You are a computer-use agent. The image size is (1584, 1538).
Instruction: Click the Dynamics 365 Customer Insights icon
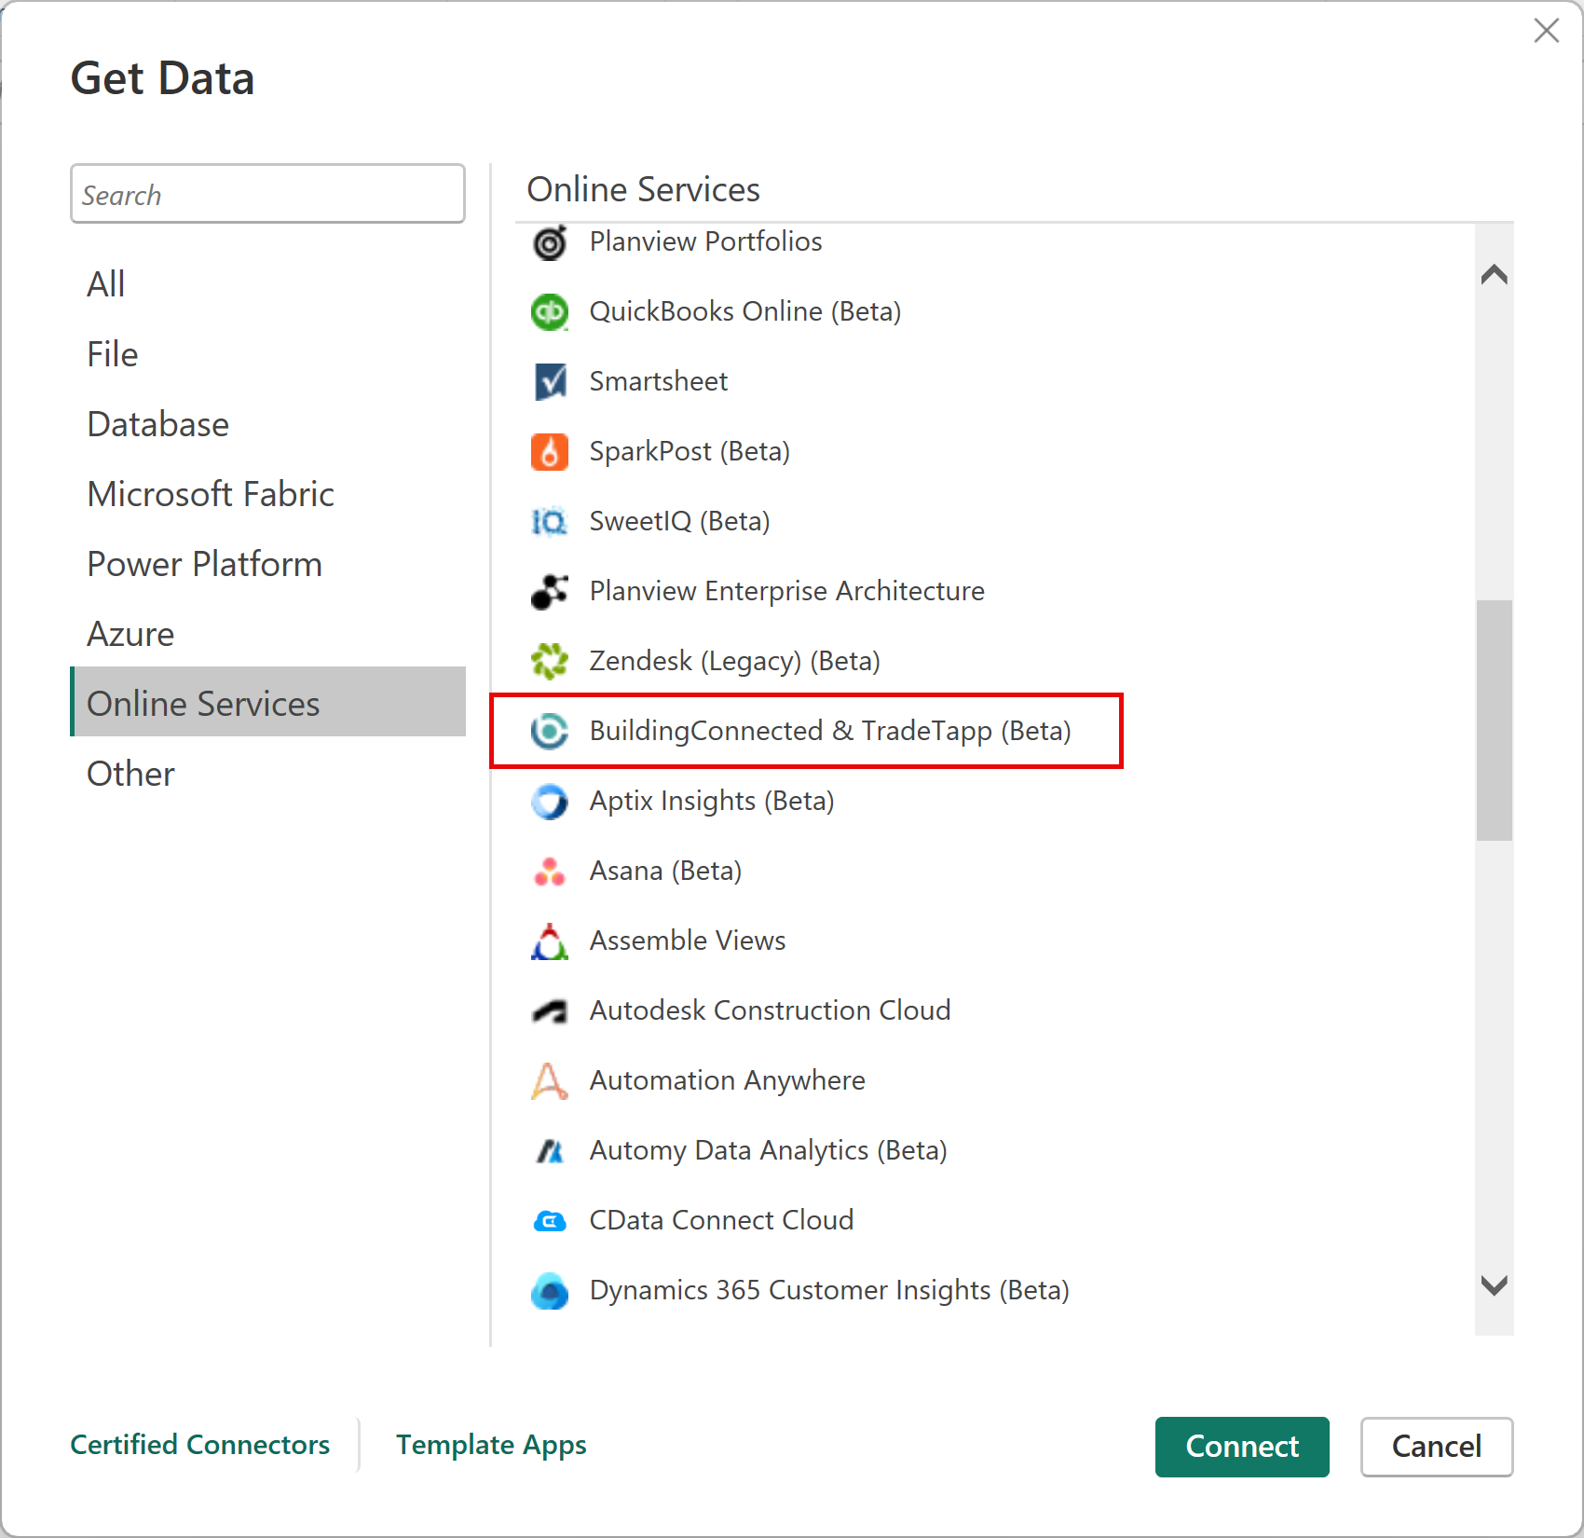pyautogui.click(x=550, y=1290)
